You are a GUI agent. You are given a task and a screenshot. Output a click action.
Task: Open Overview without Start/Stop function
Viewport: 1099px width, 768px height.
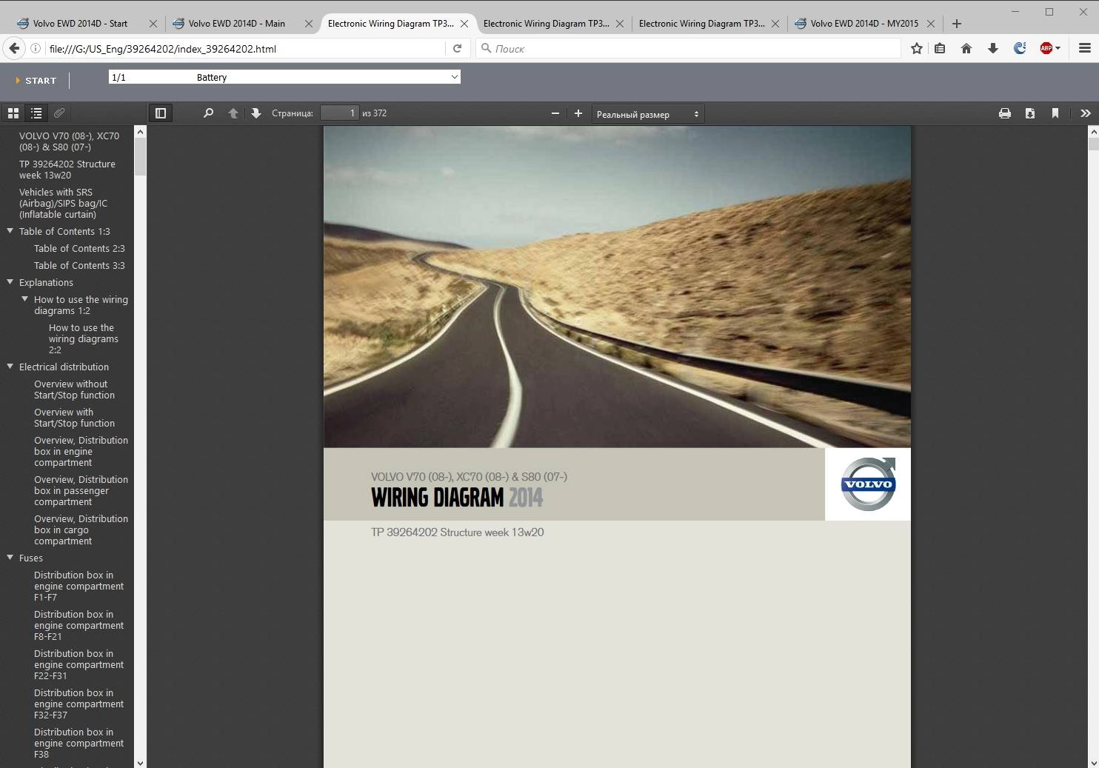pyautogui.click(x=74, y=390)
